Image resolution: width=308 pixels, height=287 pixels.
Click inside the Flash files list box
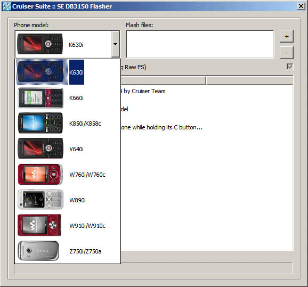(200, 44)
